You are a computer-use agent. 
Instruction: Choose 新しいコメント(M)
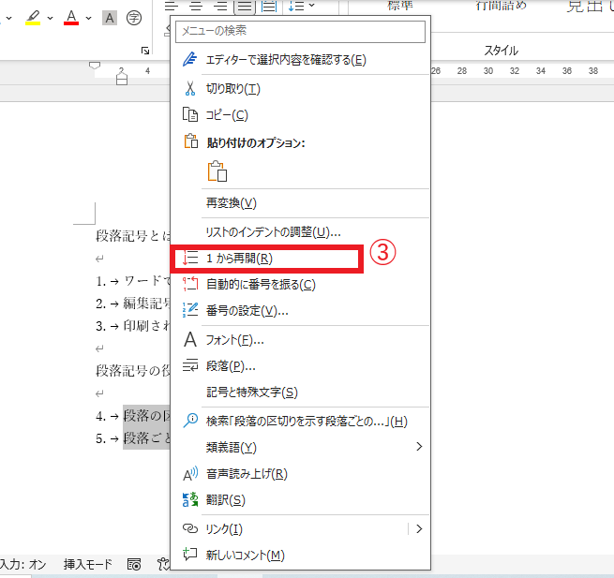point(300,555)
